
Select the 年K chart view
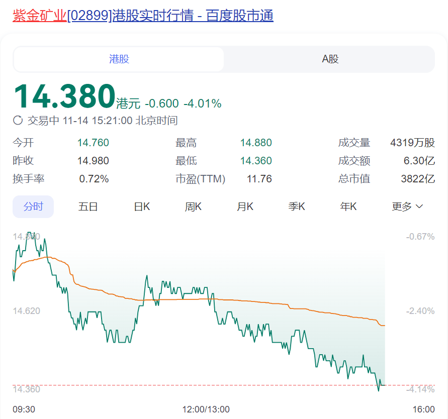pyautogui.click(x=348, y=206)
